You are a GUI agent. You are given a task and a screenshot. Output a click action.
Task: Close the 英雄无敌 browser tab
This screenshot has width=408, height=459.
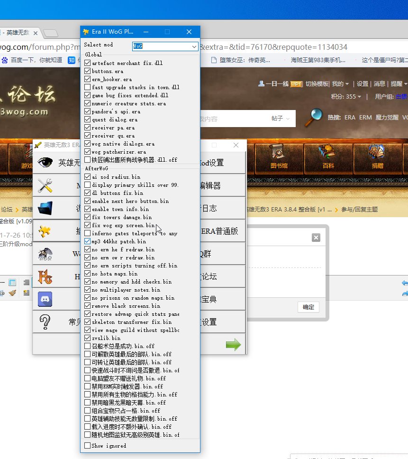36,33
